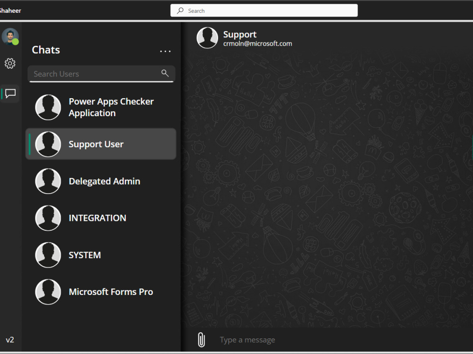Open the Delegated Admin chat
The image size is (473, 354).
(101, 181)
